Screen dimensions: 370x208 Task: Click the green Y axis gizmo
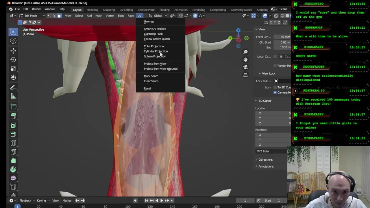(x=230, y=38)
